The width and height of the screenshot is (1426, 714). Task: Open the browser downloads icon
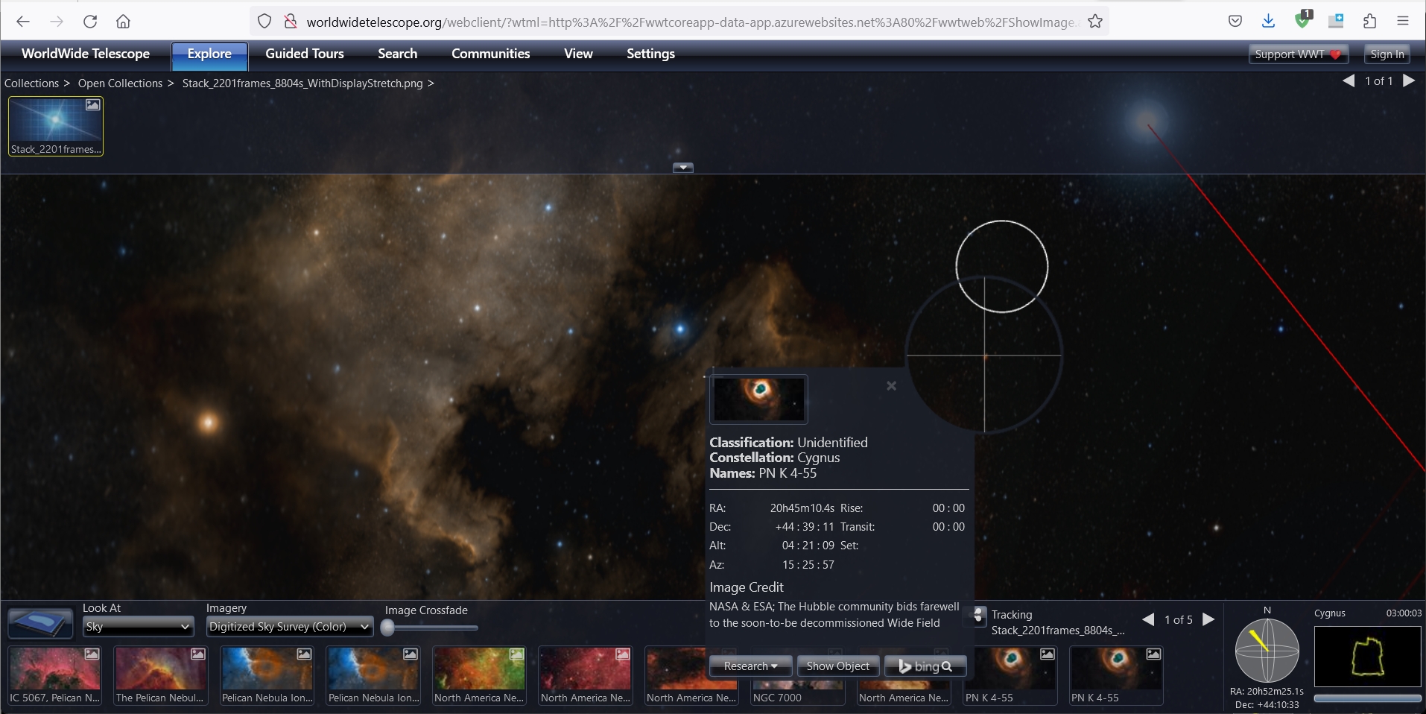[1269, 22]
